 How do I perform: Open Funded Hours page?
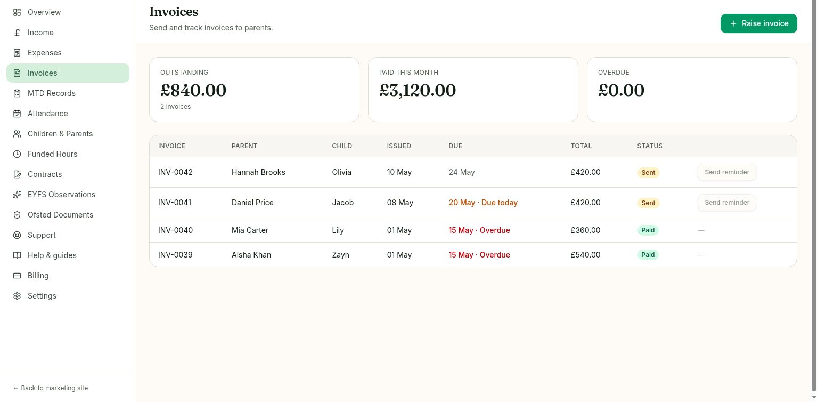click(68, 154)
